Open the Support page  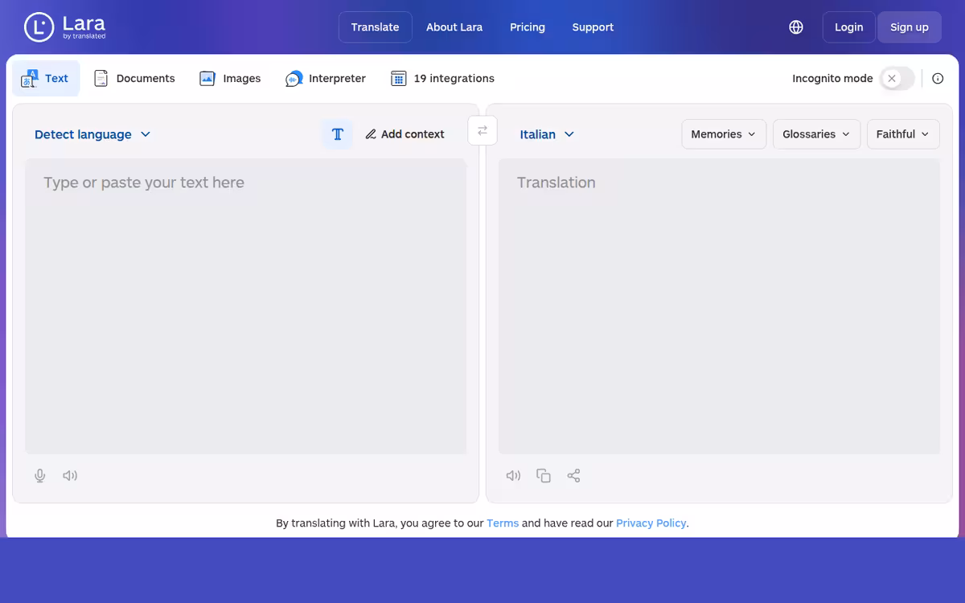(593, 27)
